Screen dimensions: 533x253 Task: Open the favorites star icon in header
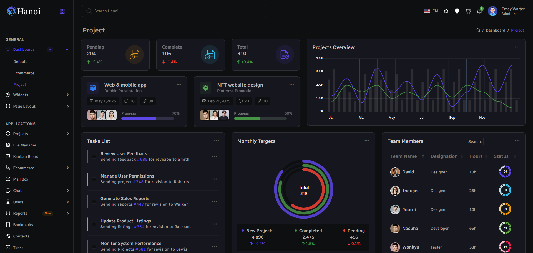(x=446, y=11)
